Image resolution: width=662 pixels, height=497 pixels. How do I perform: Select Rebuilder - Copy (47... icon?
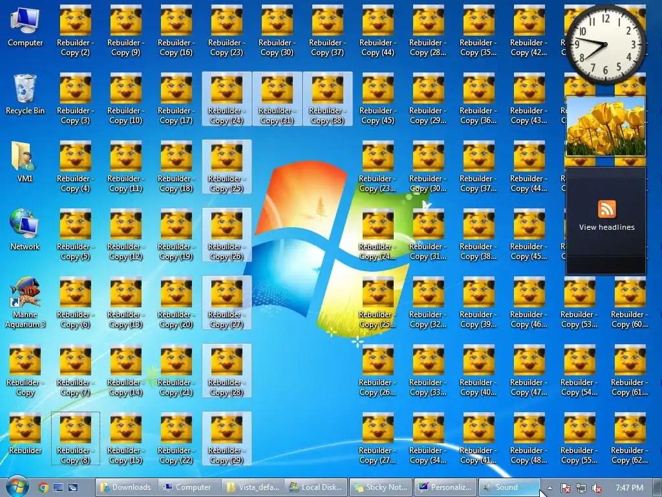point(529,371)
